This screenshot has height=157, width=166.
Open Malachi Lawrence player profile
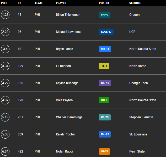pos(68,32)
